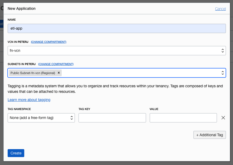Select the Public Subnet-fn-vcn (Regional) chip label
Viewport: 233px width, 165px height.
(33, 73)
